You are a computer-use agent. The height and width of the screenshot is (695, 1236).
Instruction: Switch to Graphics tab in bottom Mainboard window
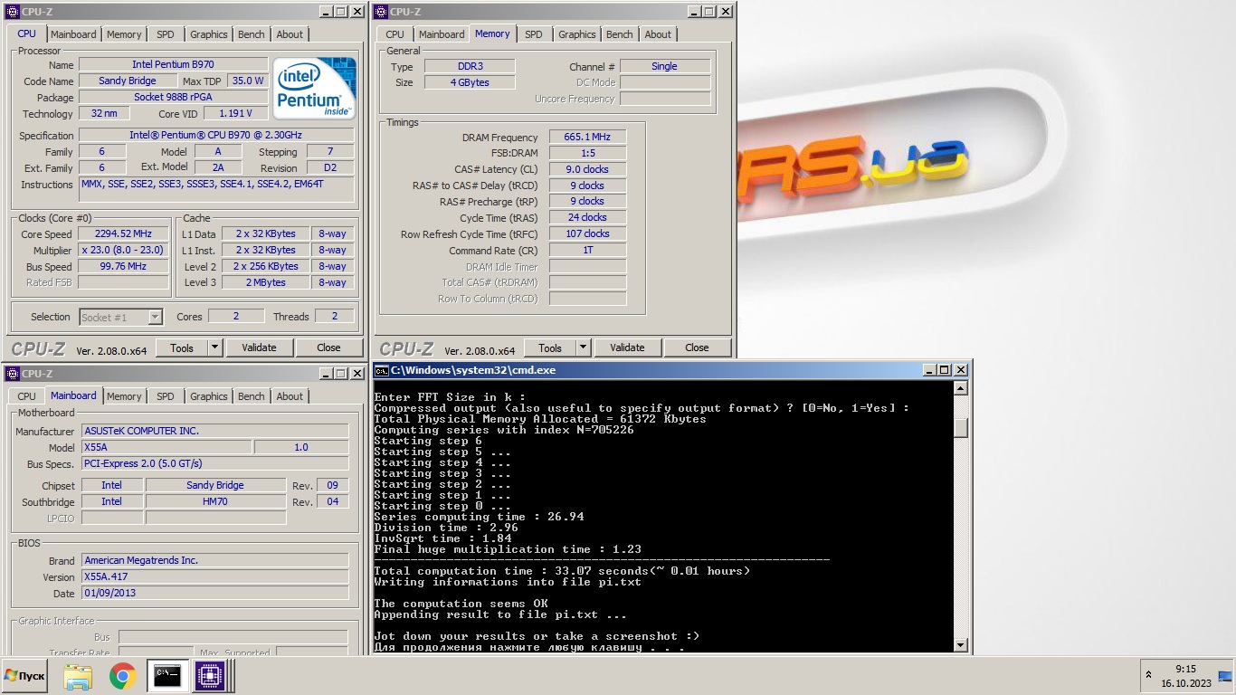pos(209,396)
